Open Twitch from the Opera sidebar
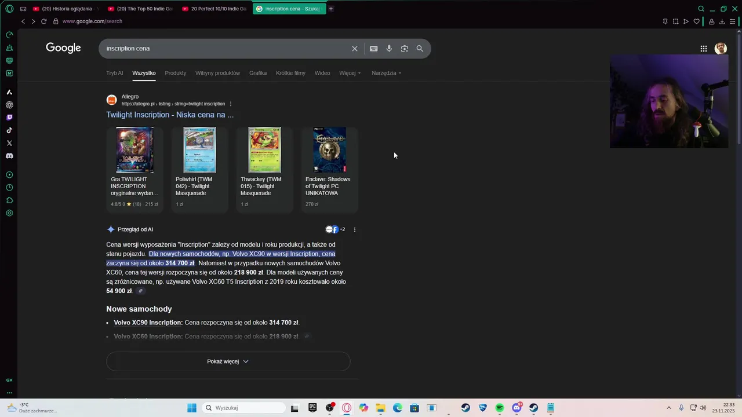 point(9,118)
